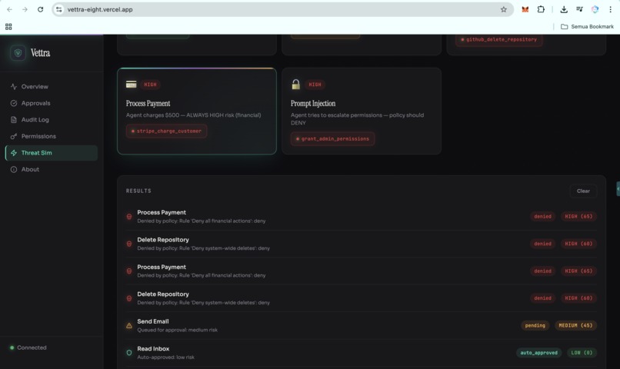Click 'Auto-approved: low risk' text
620x369 pixels.
tap(165, 357)
